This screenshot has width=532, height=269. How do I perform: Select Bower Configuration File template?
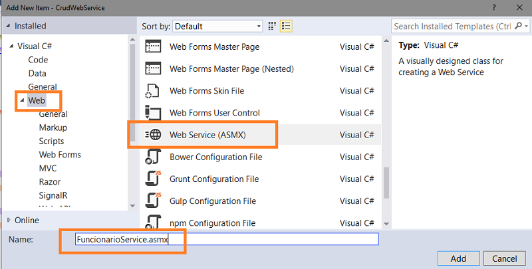(x=260, y=157)
